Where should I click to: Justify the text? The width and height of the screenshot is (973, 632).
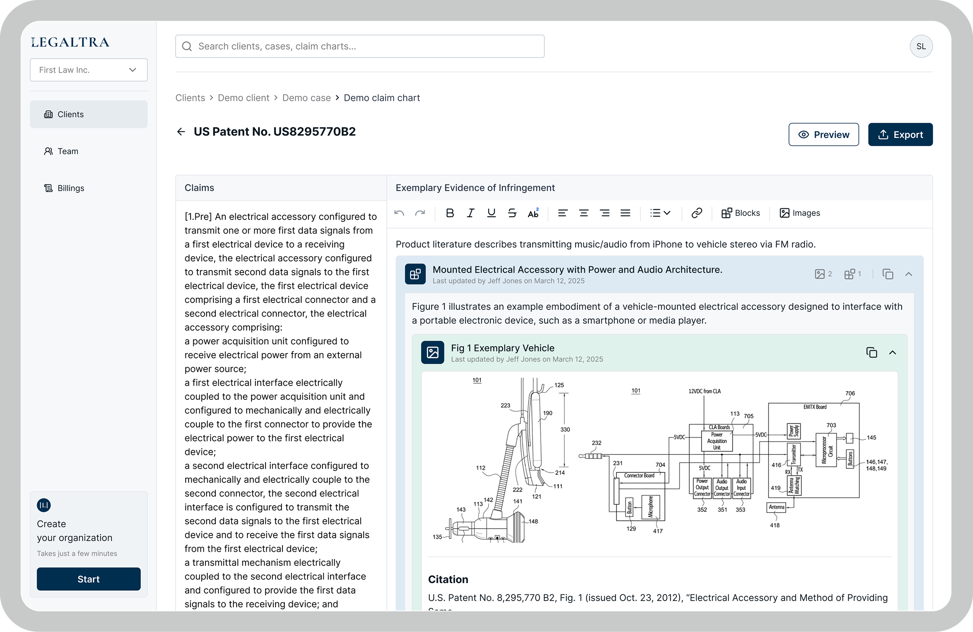625,213
